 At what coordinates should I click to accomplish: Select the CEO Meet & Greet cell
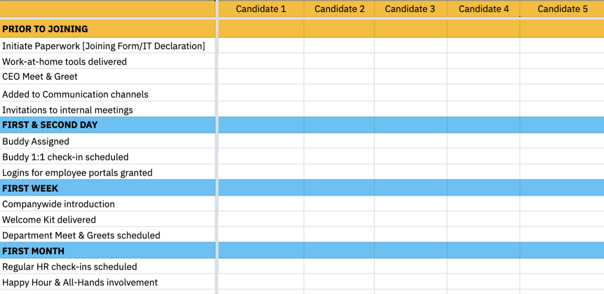pyautogui.click(x=40, y=77)
